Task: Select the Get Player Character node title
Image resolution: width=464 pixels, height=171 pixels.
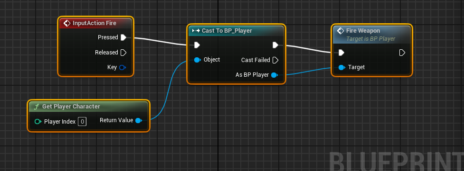Action: pyautogui.click(x=71, y=106)
